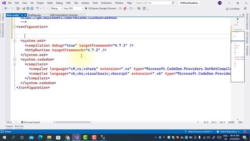The image size is (250, 141).
Task: Click the Visual Studio logo icon
Action: coord(4,3)
